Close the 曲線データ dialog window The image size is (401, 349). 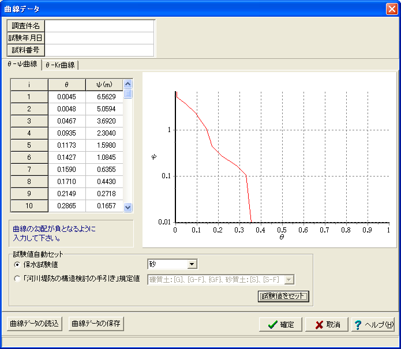tap(392, 9)
